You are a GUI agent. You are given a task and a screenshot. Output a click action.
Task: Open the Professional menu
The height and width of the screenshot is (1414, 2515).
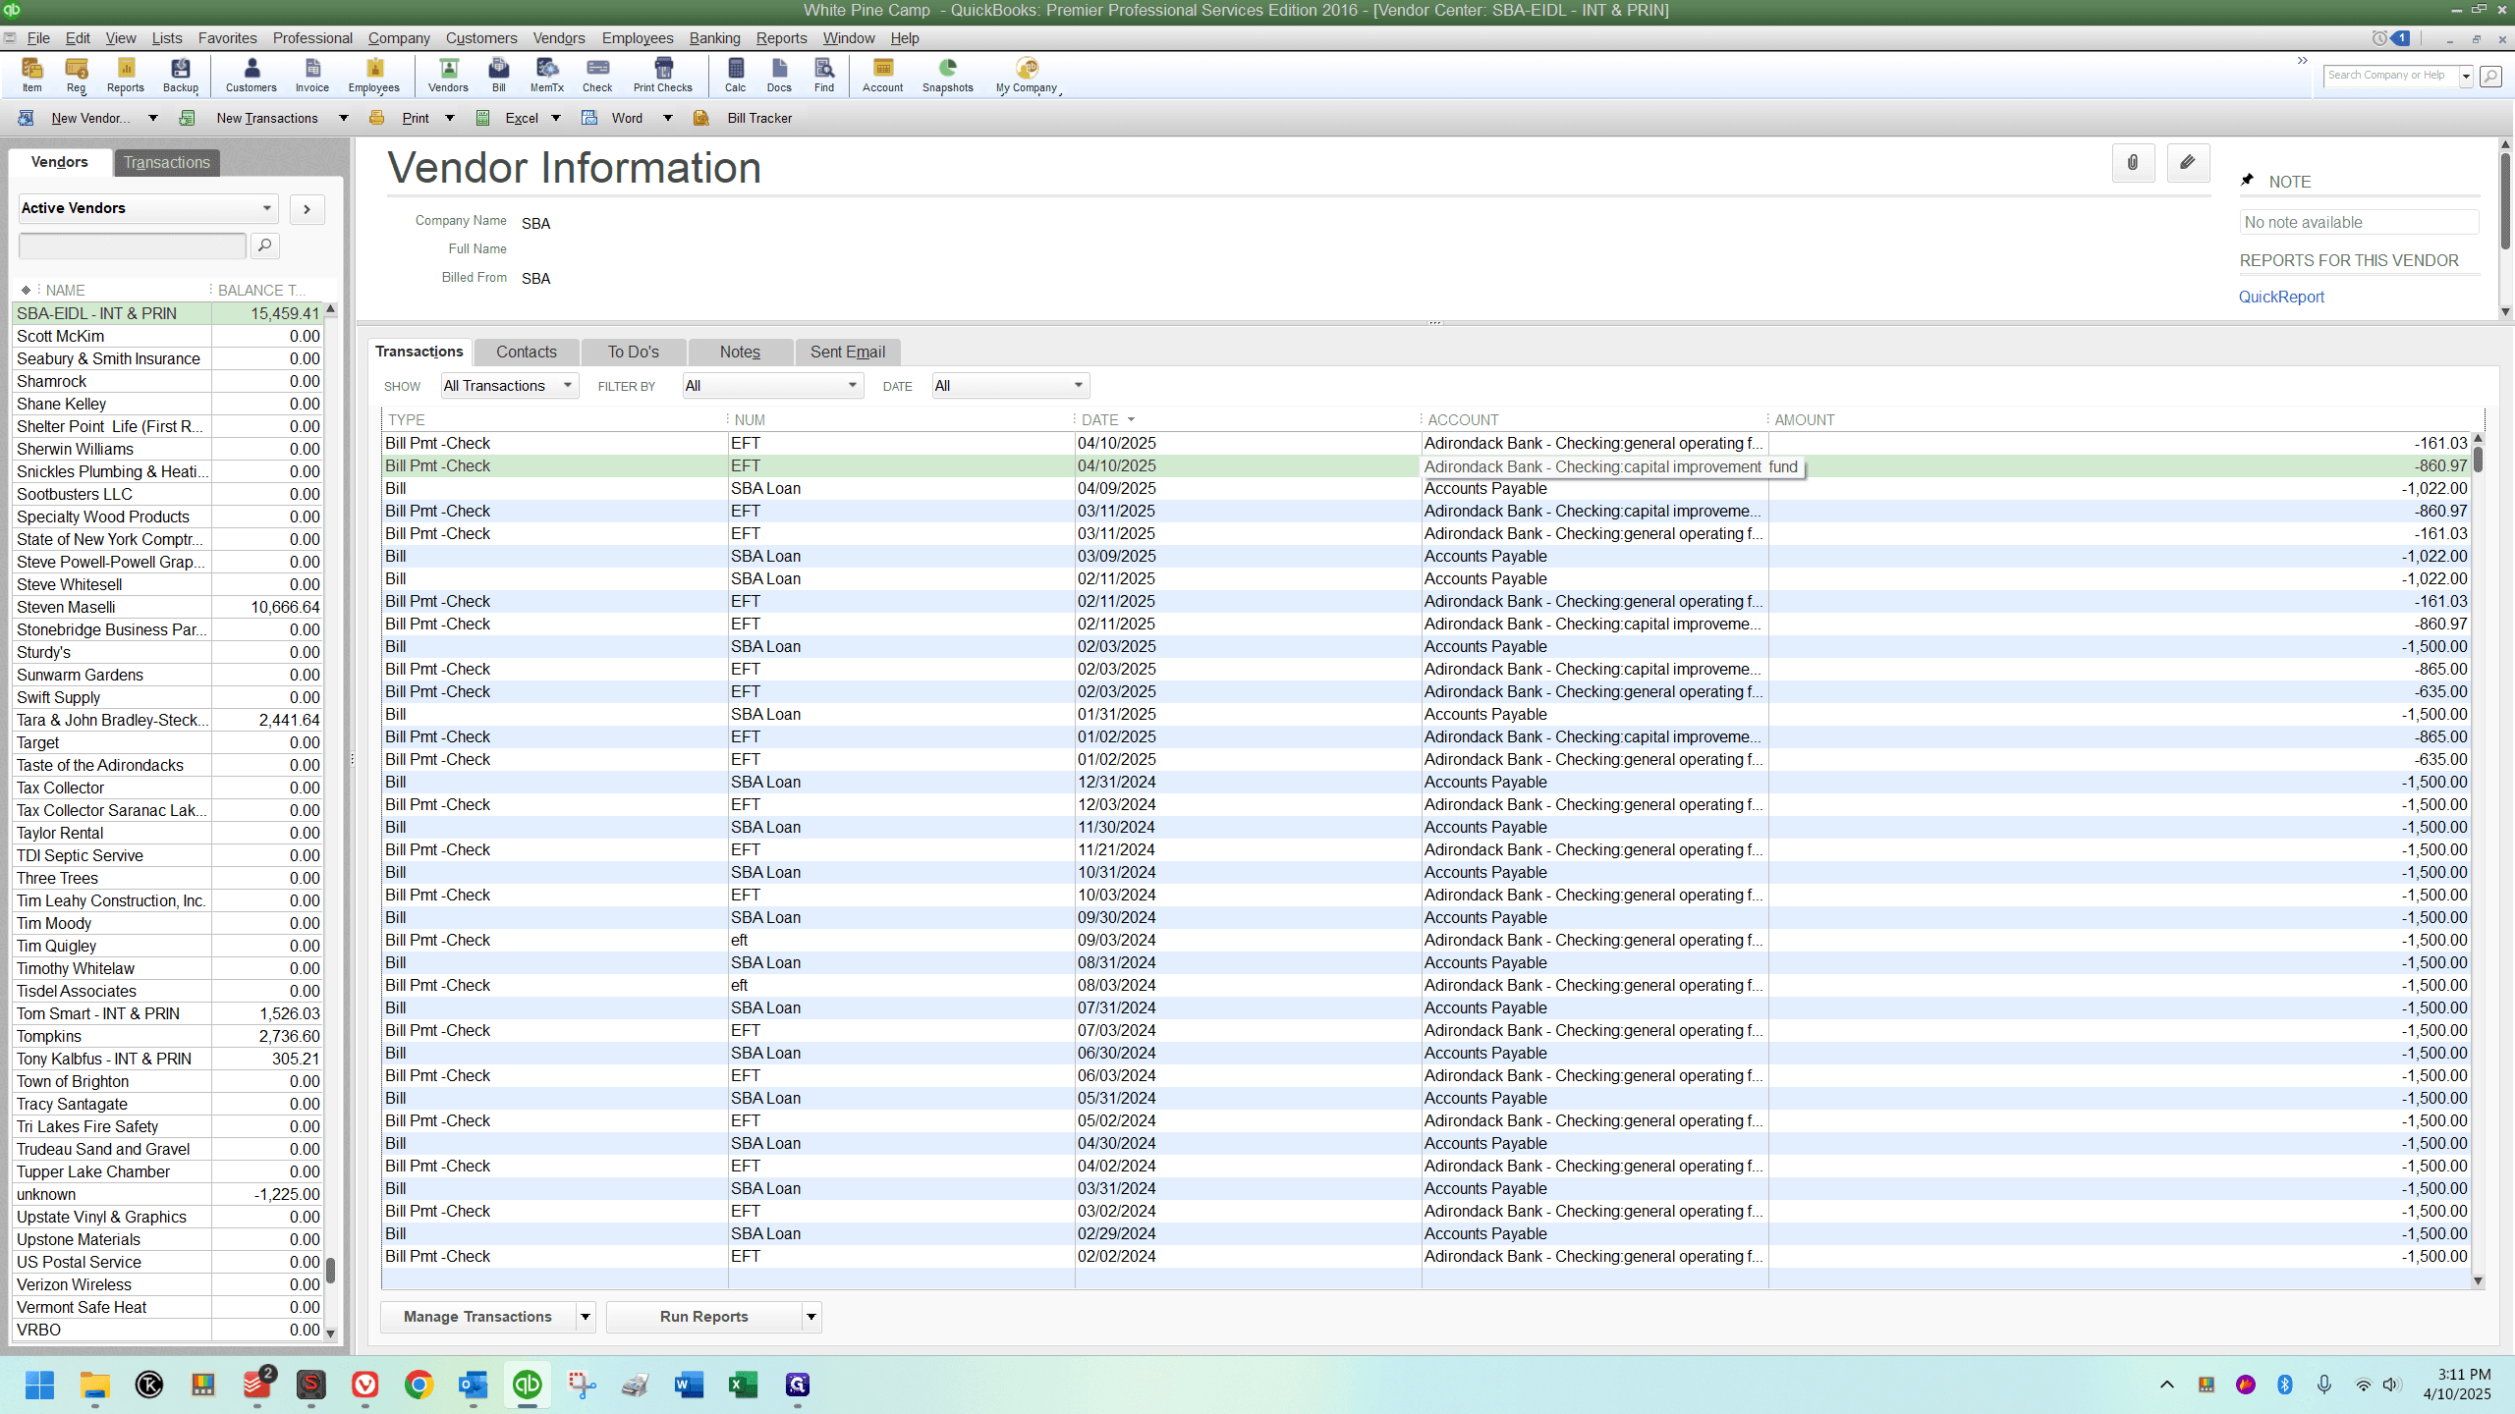(312, 38)
